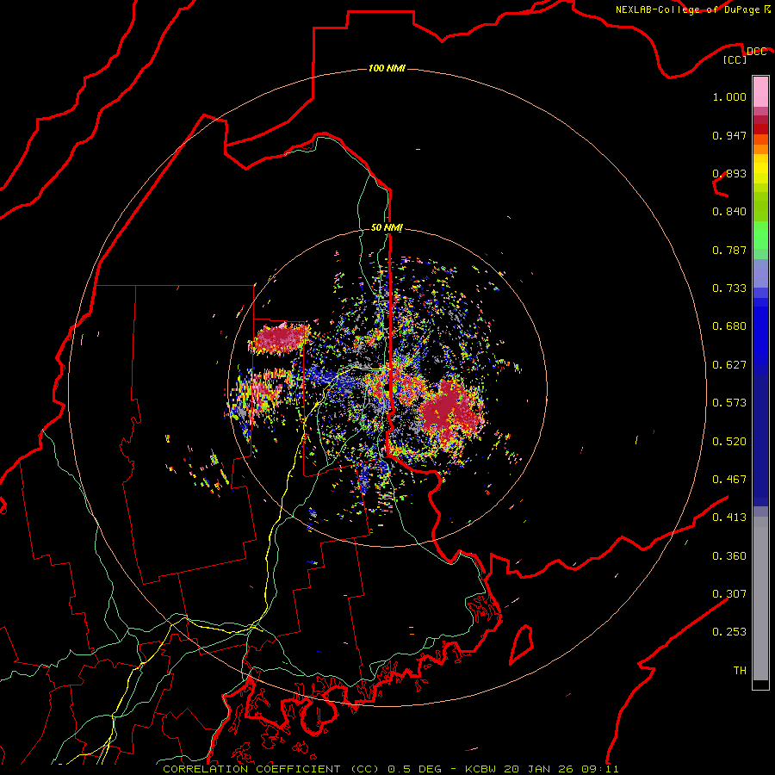The image size is (775, 775).
Task: Click the 0.680 scale value
Action: [x=729, y=326]
